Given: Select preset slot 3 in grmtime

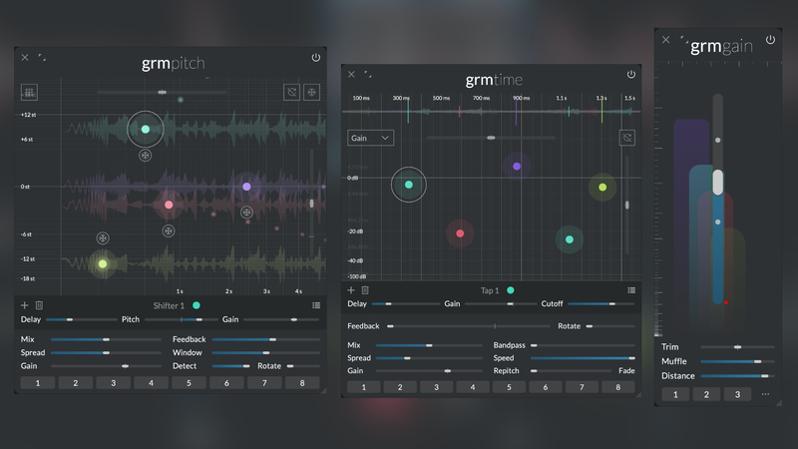Looking at the screenshot, I should pos(436,387).
